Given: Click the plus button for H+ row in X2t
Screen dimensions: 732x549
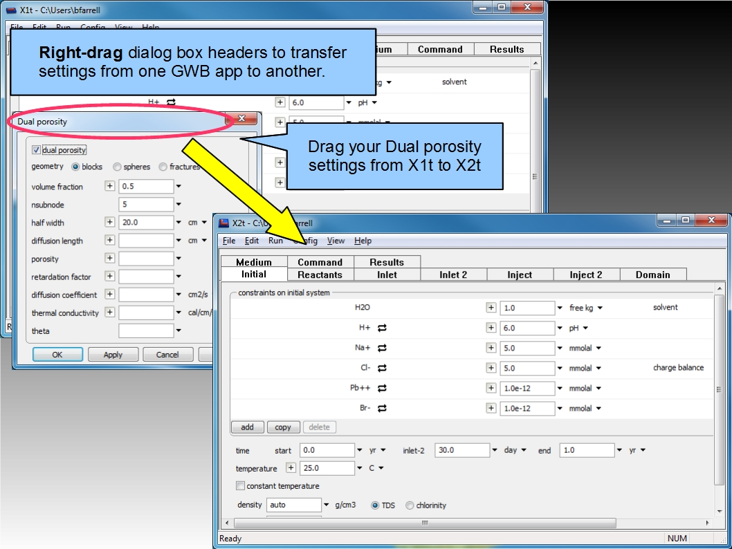Looking at the screenshot, I should [x=491, y=328].
